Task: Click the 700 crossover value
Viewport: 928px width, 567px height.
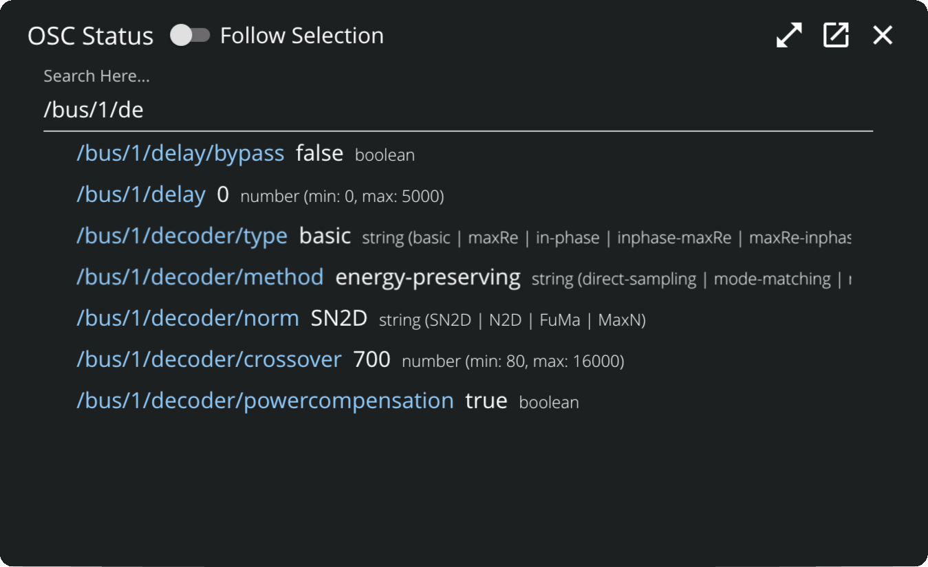Action: [371, 360]
